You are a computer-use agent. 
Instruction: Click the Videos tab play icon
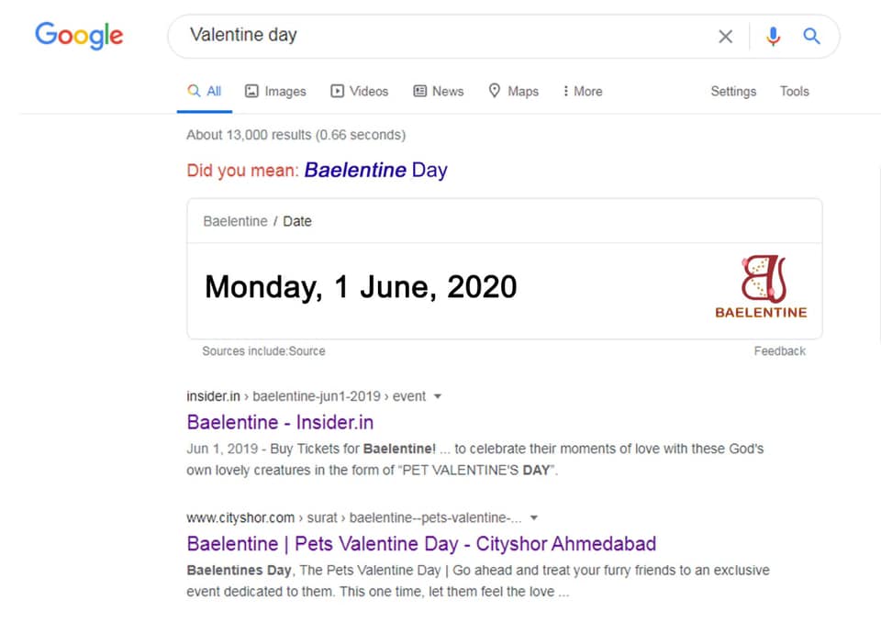pyautogui.click(x=337, y=91)
